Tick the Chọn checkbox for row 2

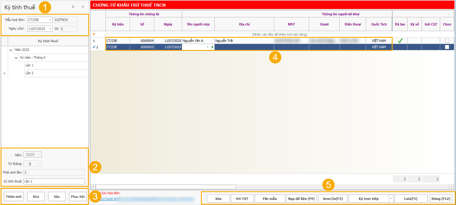(x=447, y=47)
